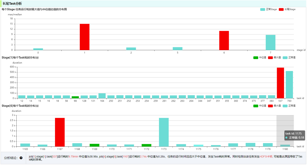Screen dimensions: 307x165
Task: Click the task 164 bar in Stage[1]
Action: [102, 96]
